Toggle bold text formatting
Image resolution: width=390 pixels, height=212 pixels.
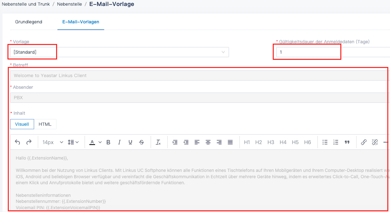[x=108, y=142]
